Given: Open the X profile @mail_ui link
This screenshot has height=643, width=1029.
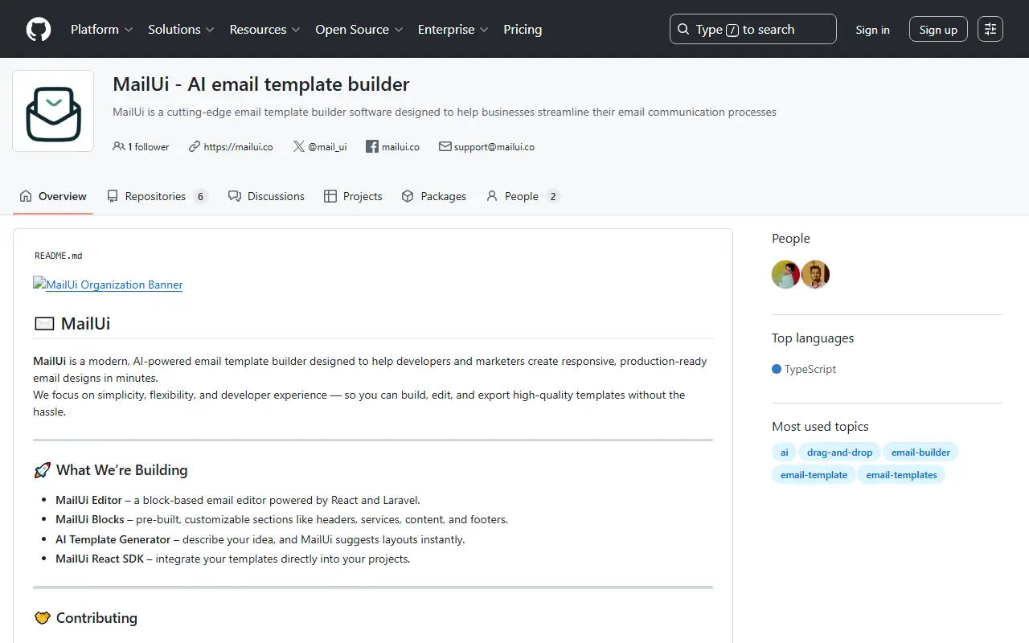Looking at the screenshot, I should coord(320,147).
